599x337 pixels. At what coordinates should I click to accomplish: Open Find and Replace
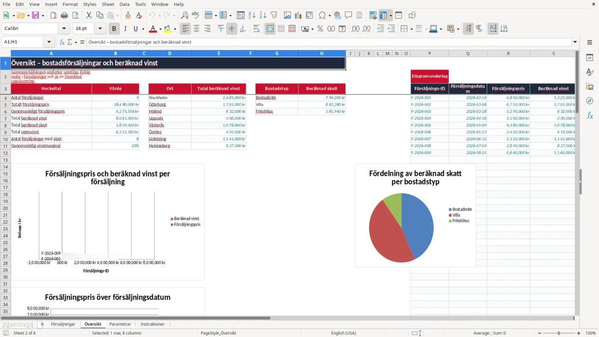[185, 15]
